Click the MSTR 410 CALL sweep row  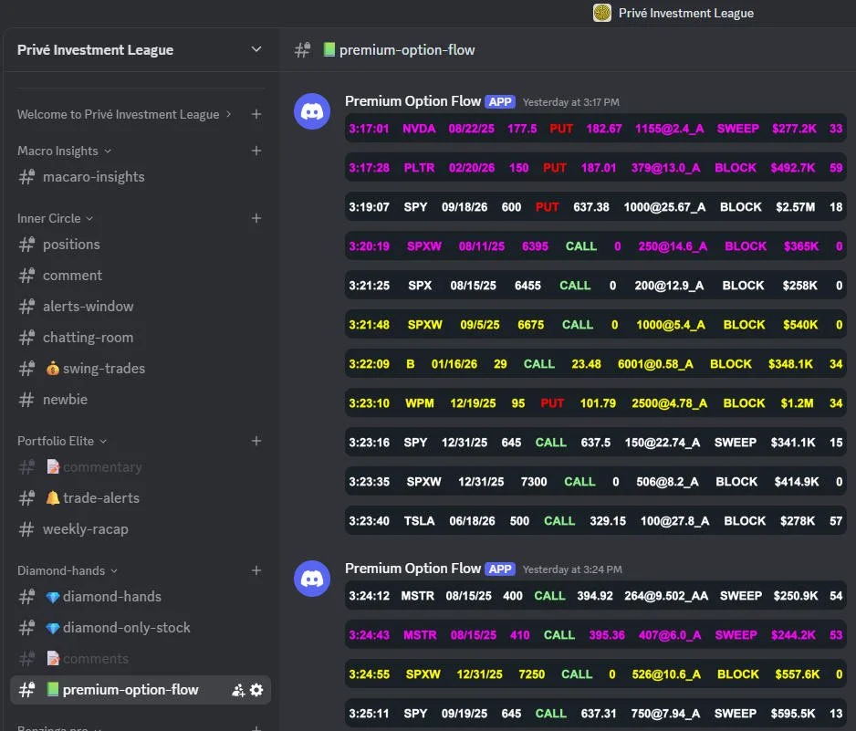(596, 635)
